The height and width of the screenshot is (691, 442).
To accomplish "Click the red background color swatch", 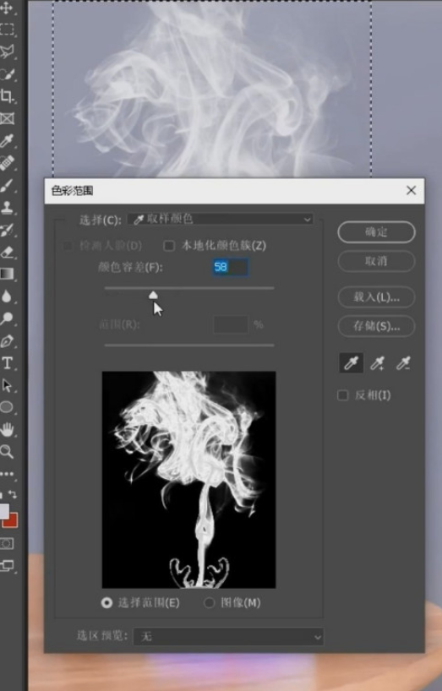I will (x=11, y=521).
